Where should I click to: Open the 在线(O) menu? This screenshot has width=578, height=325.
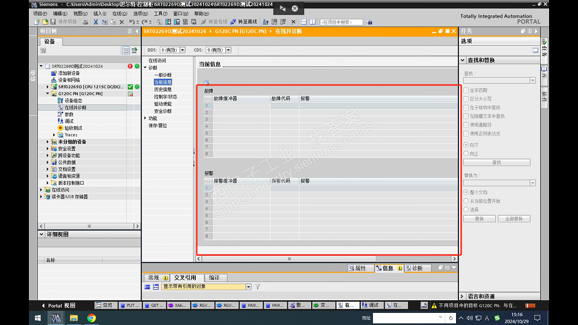(120, 14)
